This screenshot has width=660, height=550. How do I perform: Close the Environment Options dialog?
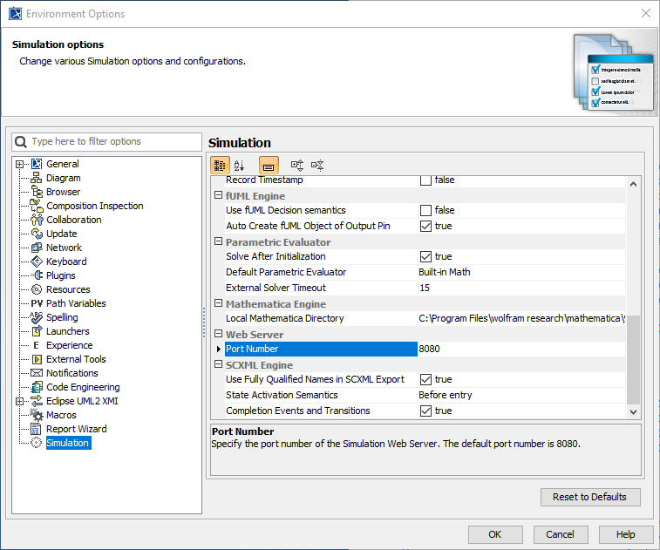646,13
